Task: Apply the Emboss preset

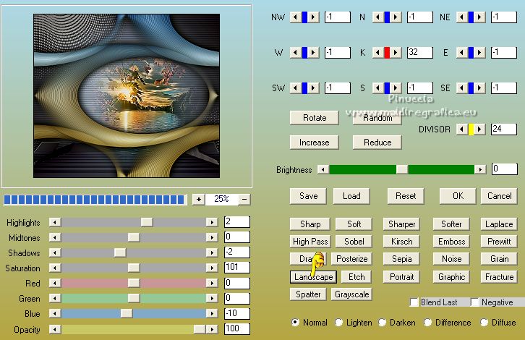Action: click(451, 242)
